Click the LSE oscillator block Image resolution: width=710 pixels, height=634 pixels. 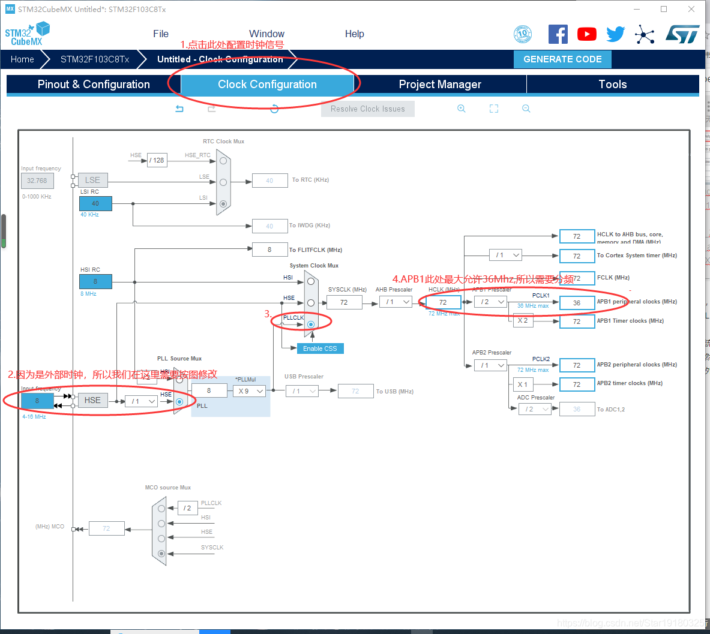pyautogui.click(x=93, y=180)
